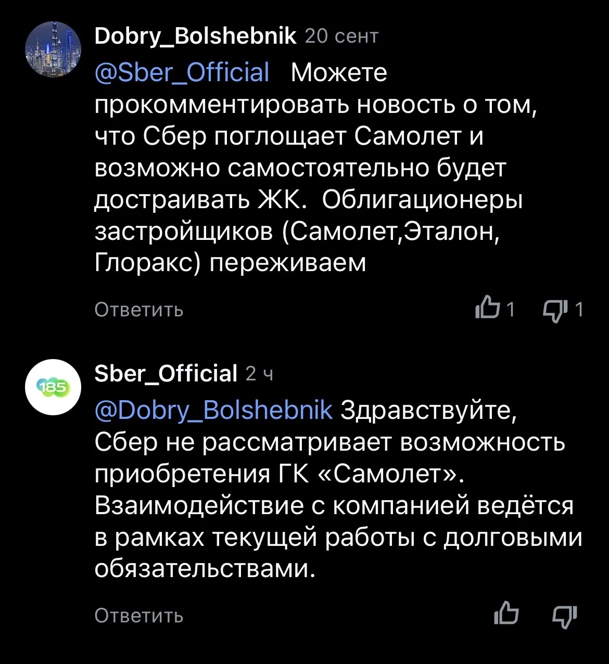Like the Sber_Official reply
Screen dimensions: 609x664
pos(505,615)
